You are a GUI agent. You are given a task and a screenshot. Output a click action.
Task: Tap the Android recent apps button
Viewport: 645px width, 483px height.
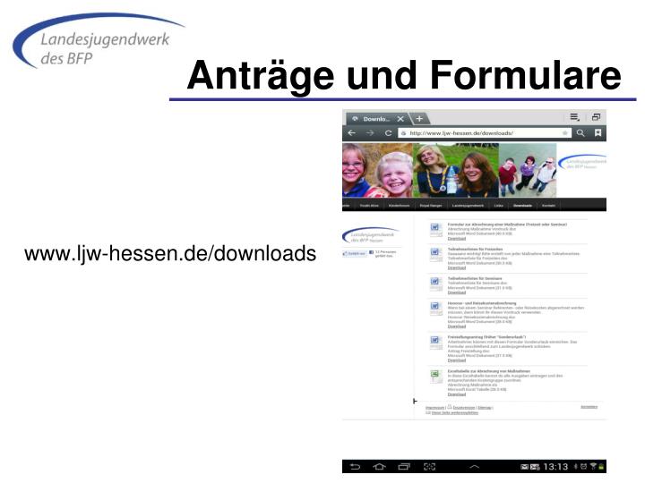coord(404,467)
